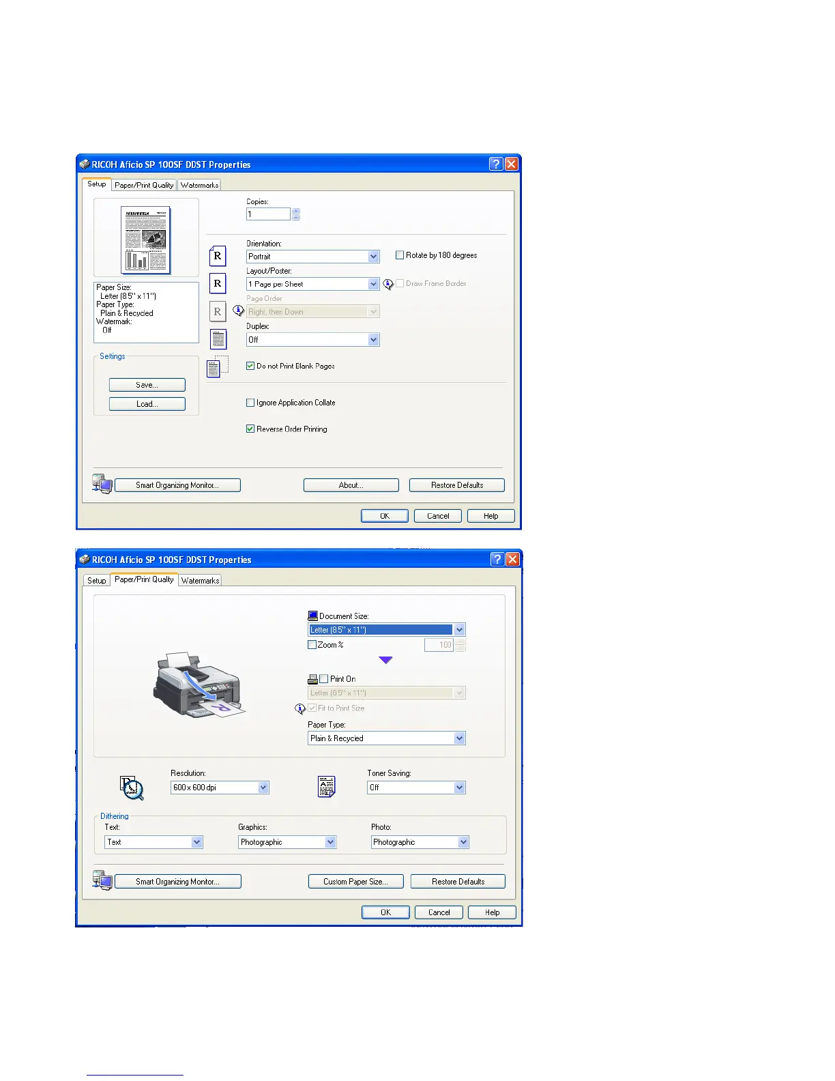Open the Resolution dropdown showing 600 x 600 dpi
Image resolution: width=835 pixels, height=1081 pixels.
[x=220, y=788]
